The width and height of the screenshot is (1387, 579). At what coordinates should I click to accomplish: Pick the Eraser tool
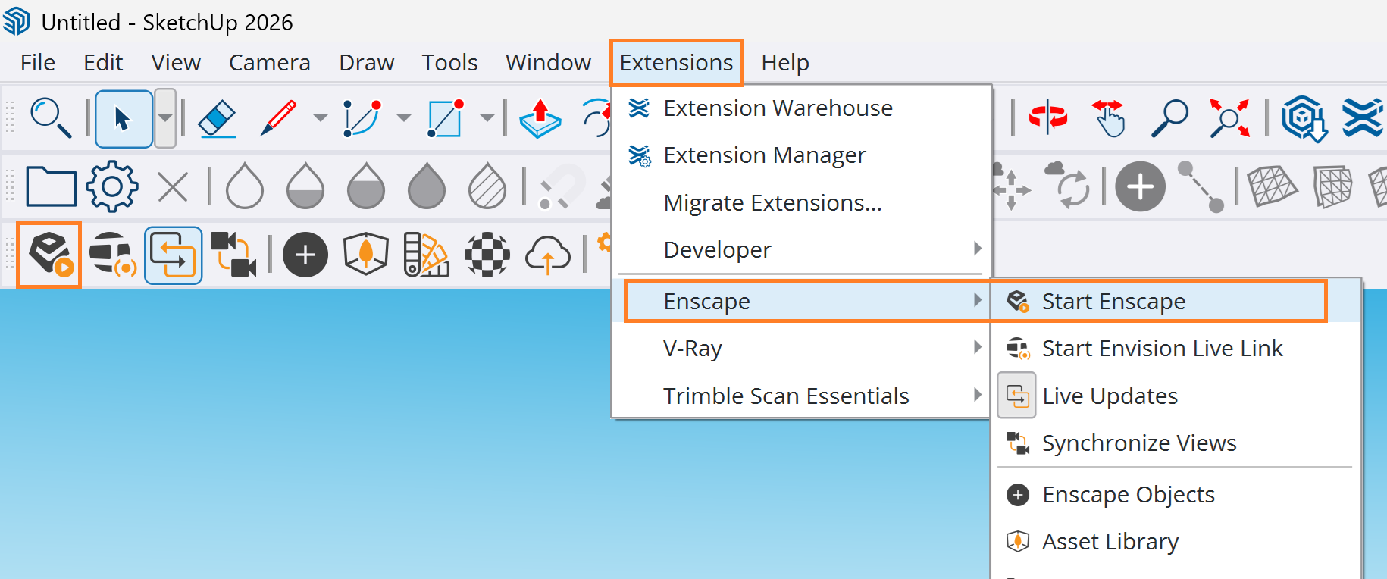(218, 118)
